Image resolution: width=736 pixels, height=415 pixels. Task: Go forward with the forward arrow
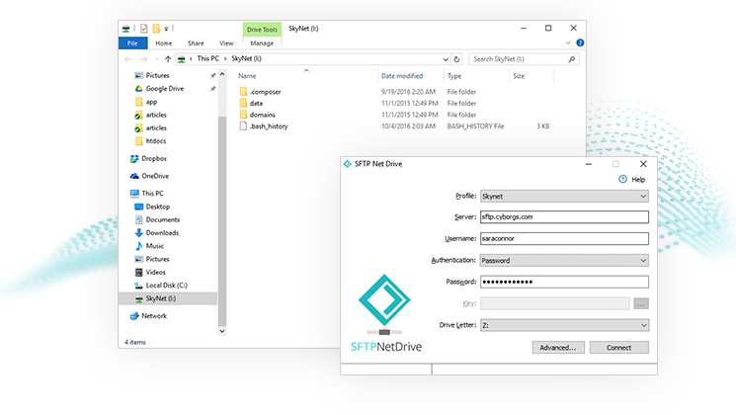143,59
